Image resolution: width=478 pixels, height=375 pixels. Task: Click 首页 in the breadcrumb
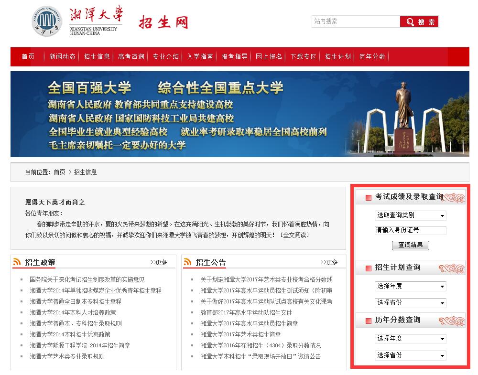coord(59,172)
